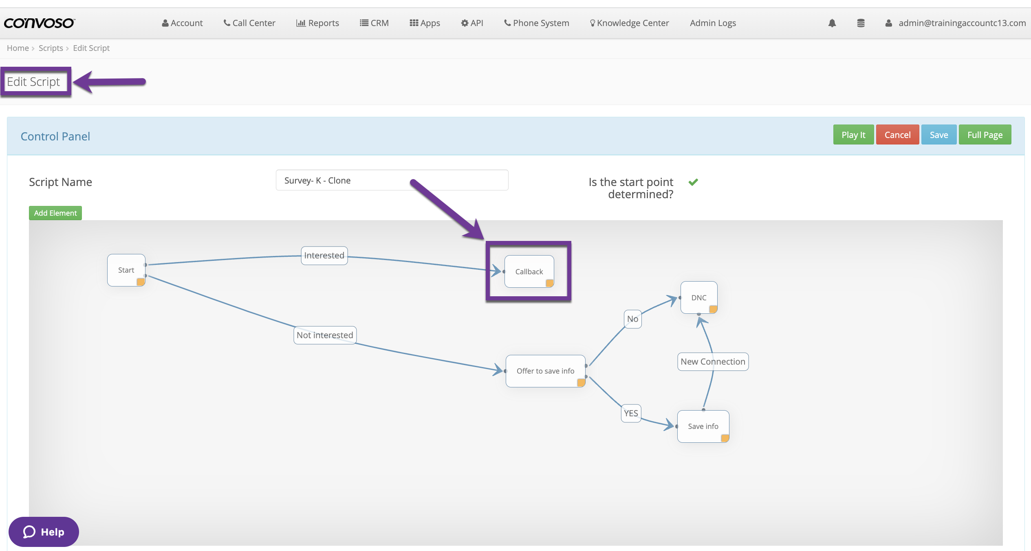
Task: Go to Scripts breadcrumb link
Action: (51, 48)
